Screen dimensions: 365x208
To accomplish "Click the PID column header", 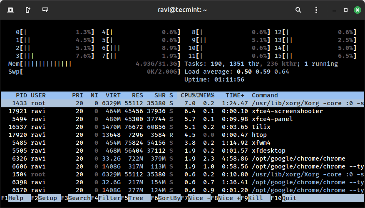I will pyautogui.click(x=21, y=95).
